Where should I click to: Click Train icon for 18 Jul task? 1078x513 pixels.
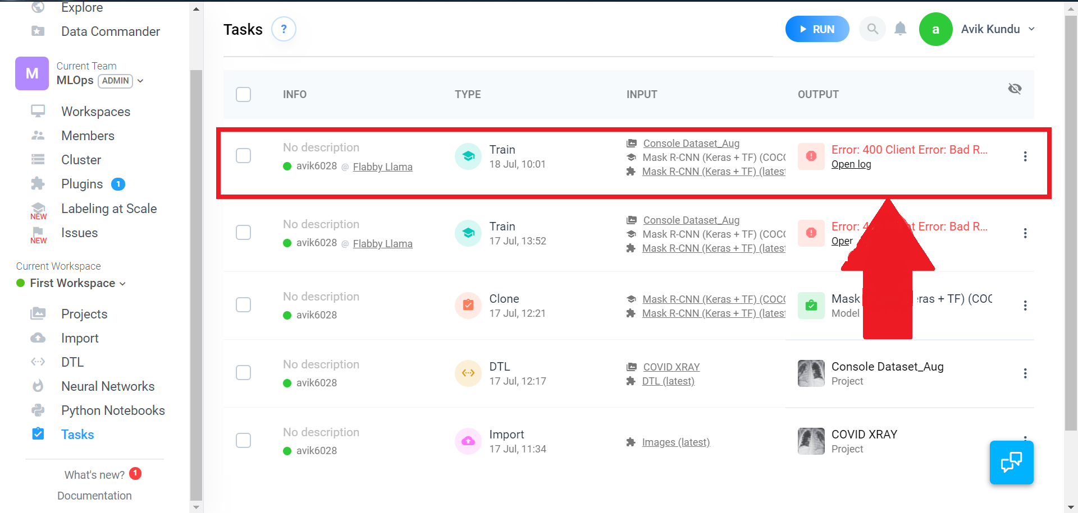(468, 156)
